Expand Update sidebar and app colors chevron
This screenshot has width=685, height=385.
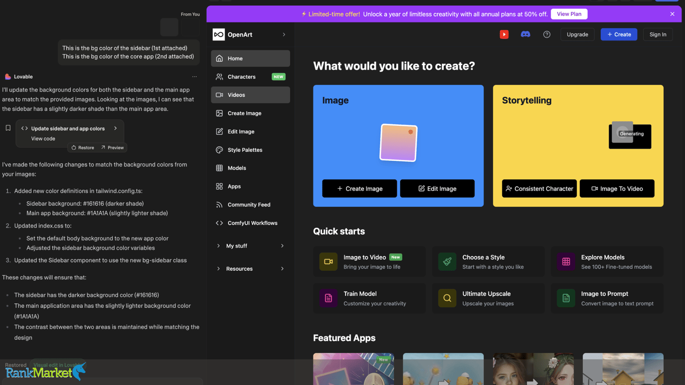point(115,128)
